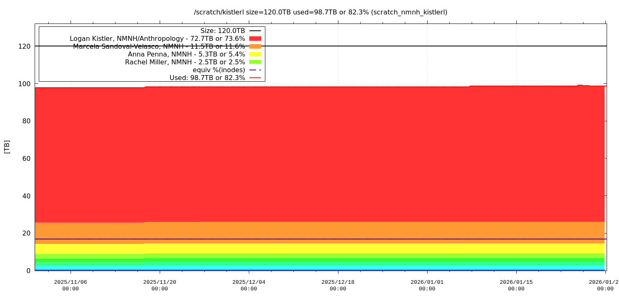Click the red Used line sample in legend
This screenshot has width=619, height=297.
tap(255, 78)
